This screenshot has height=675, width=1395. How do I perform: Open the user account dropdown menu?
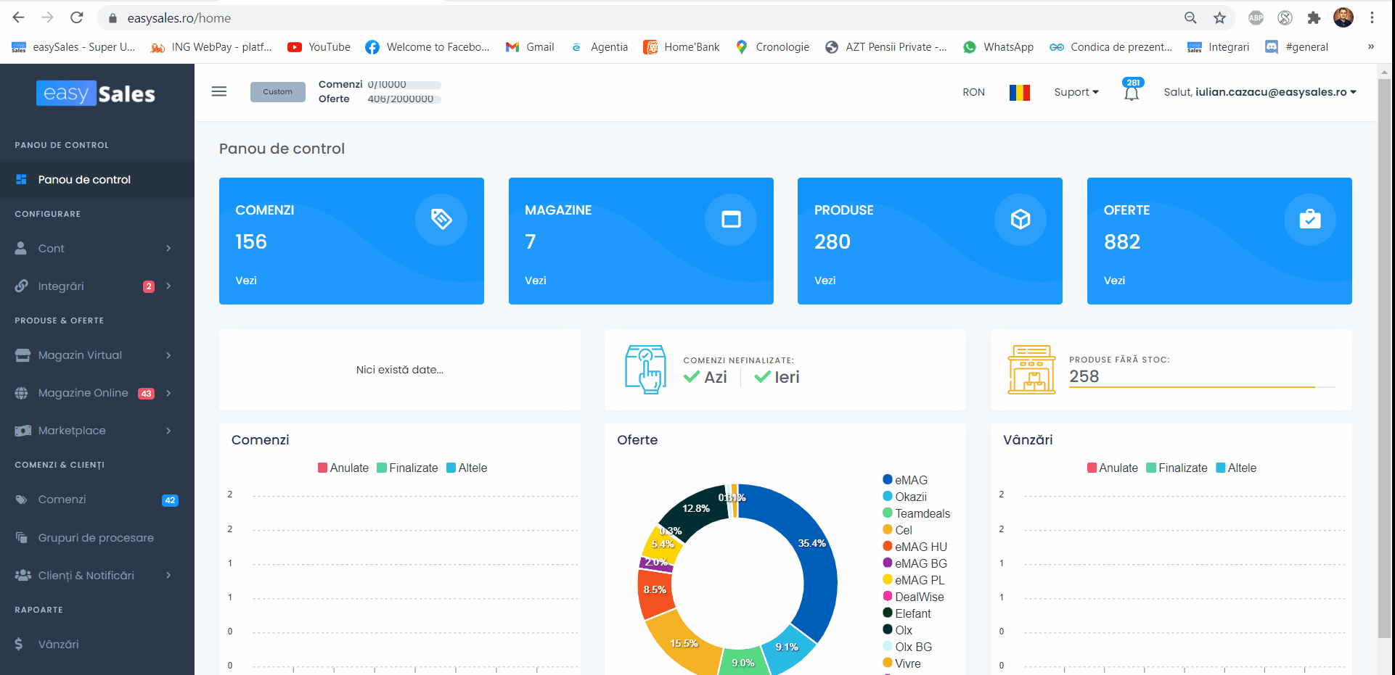[1259, 92]
